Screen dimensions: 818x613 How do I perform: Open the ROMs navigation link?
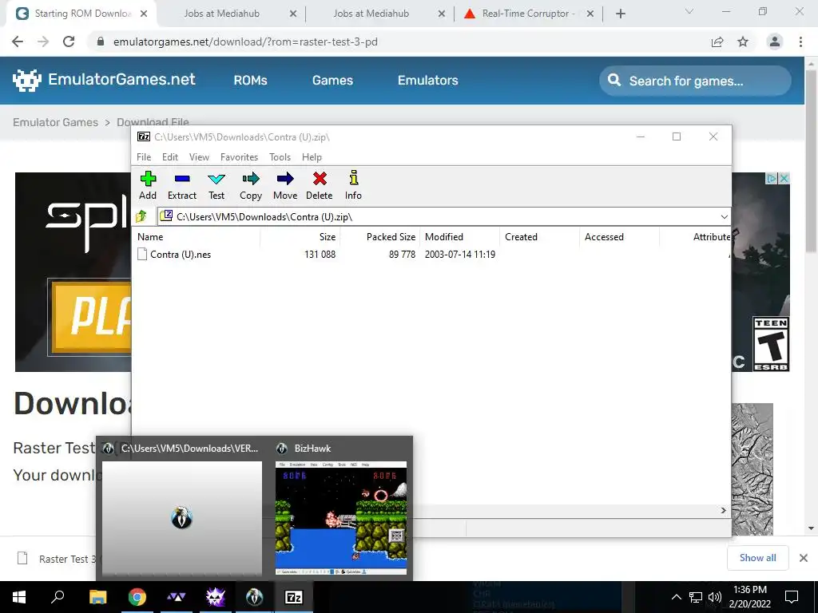[x=250, y=81]
